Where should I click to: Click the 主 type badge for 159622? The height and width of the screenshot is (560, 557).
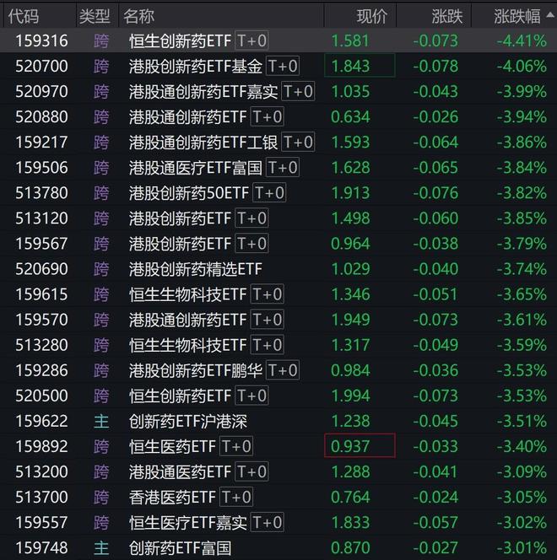tap(101, 421)
